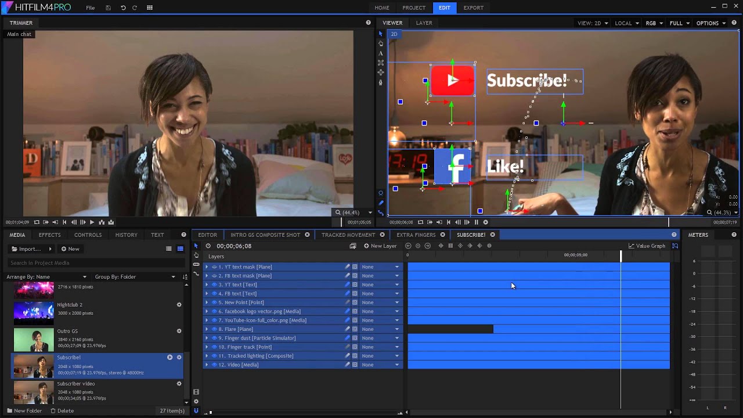Open the viewer OPTIONS menu button
Screen dimensions: 743x418
711,23
